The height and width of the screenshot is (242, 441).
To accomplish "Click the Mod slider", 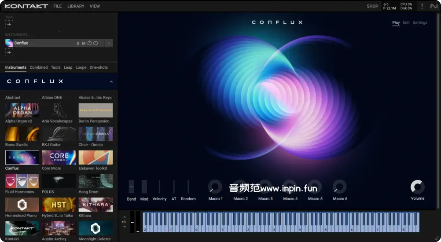I will point(144,187).
